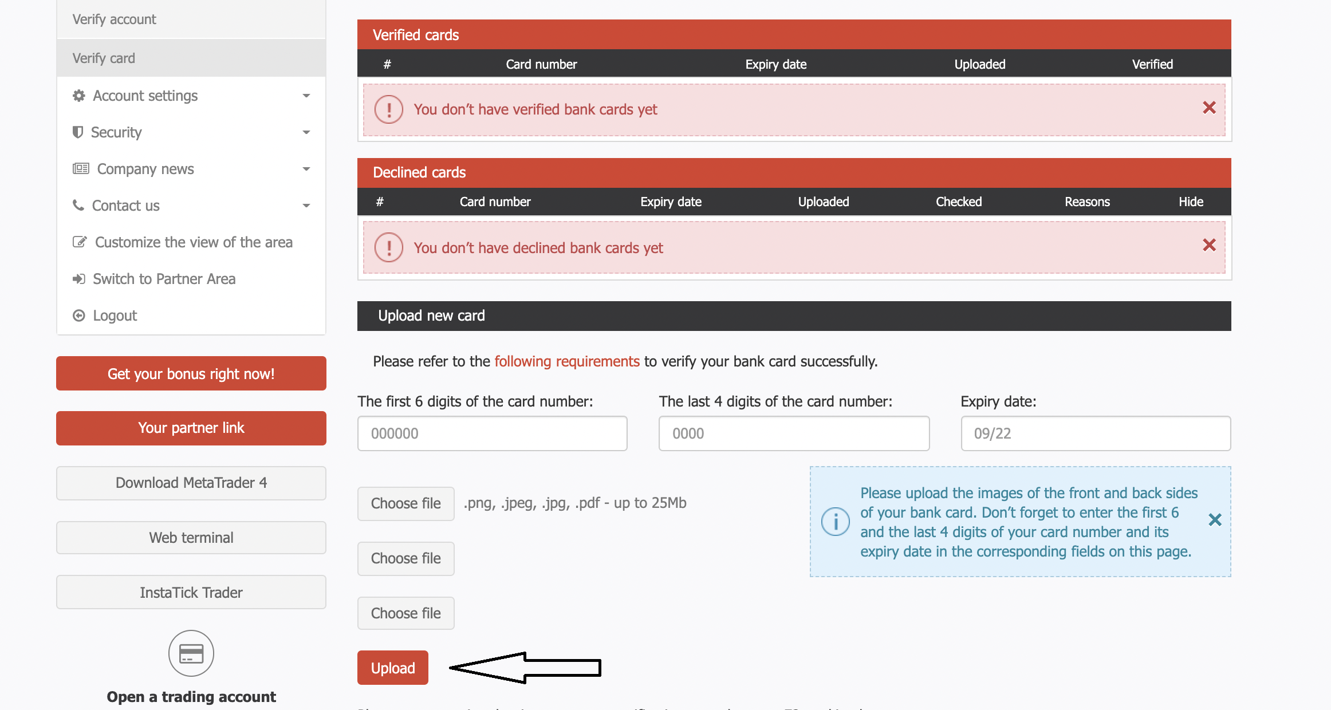
Task: Close the no declined bank cards alert
Action: [1209, 245]
